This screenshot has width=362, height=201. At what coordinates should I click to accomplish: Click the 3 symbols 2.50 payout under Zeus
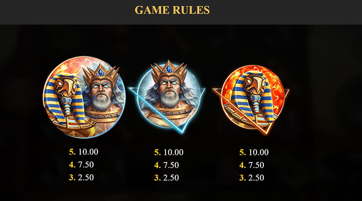click(167, 178)
